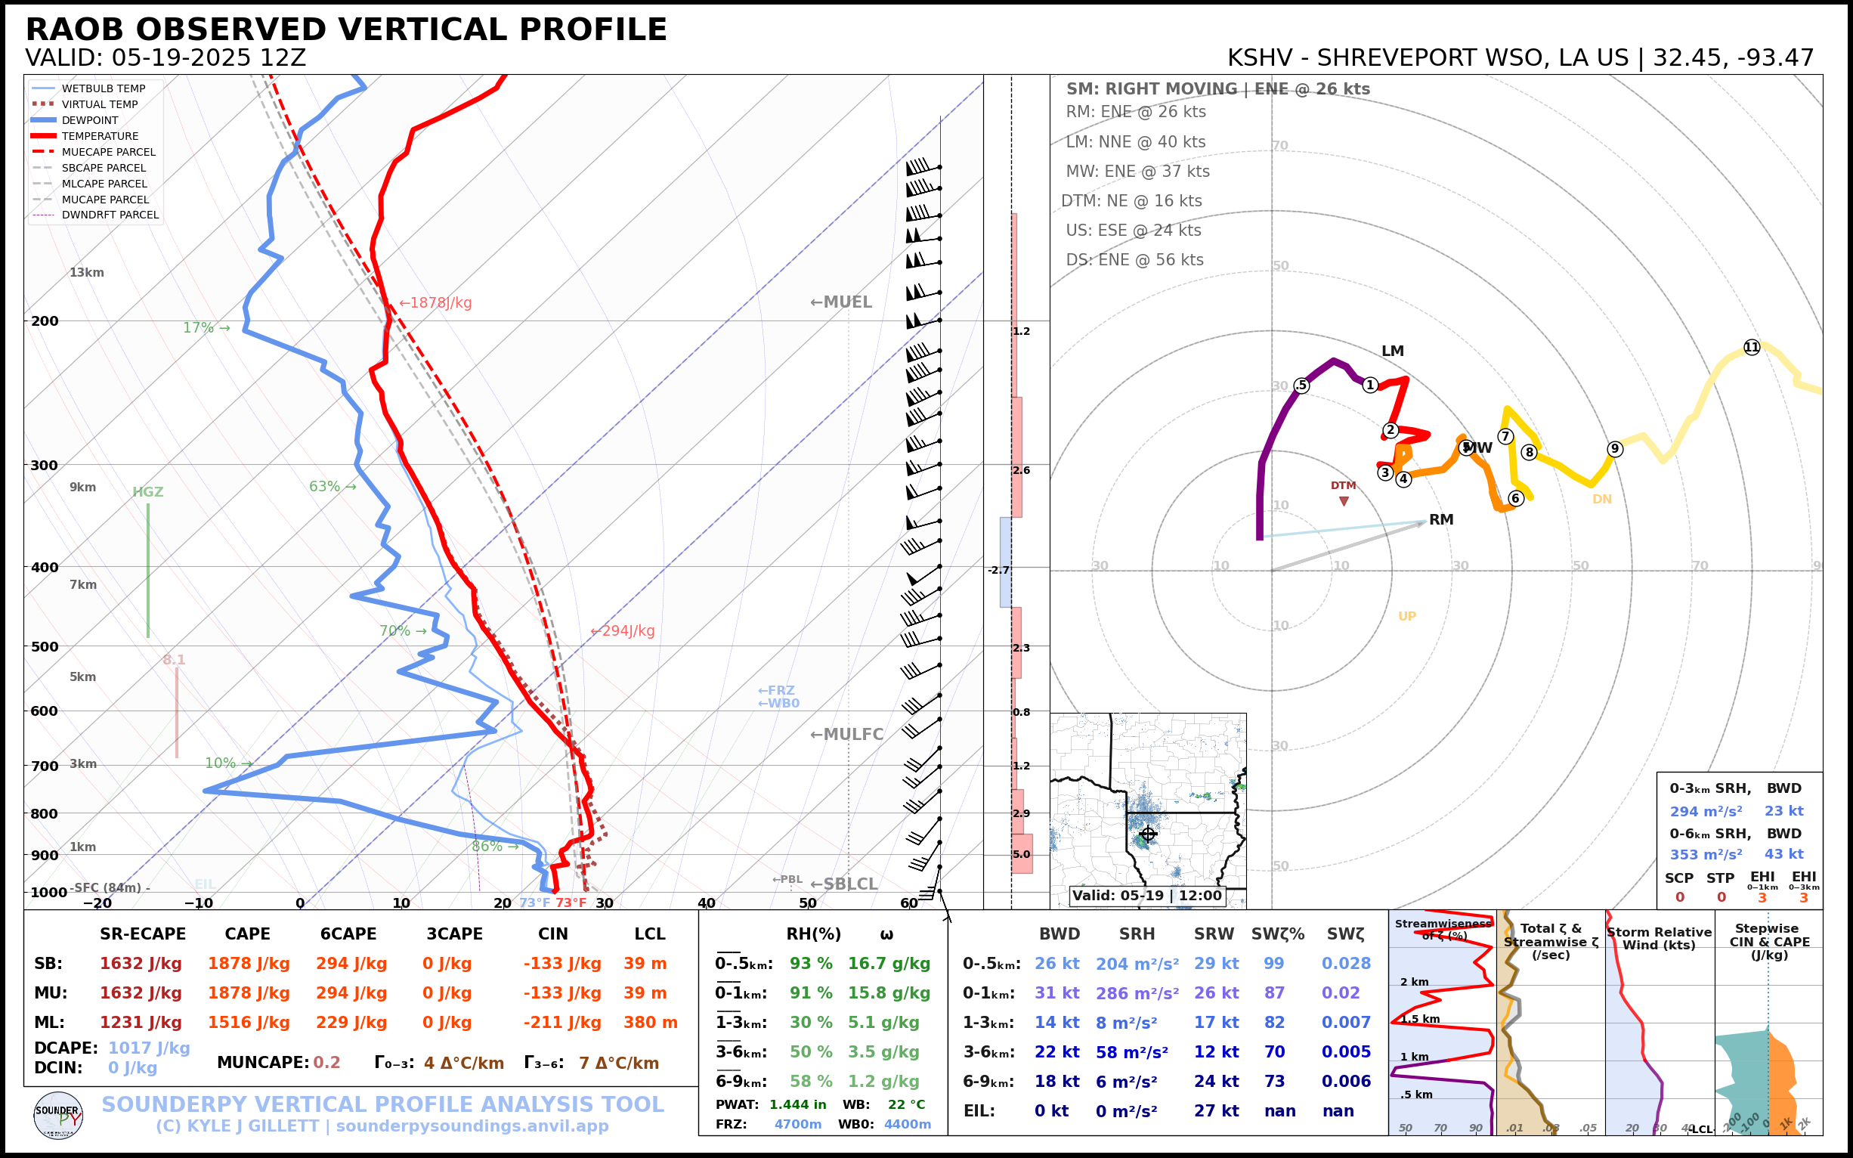Click the SounderPy logo in the footer
Viewport: 1853px width, 1158px height.
click(x=58, y=1115)
